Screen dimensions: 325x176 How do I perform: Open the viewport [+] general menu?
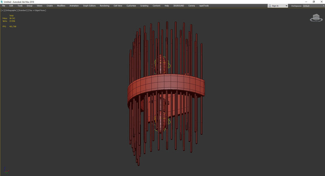coord(2,11)
